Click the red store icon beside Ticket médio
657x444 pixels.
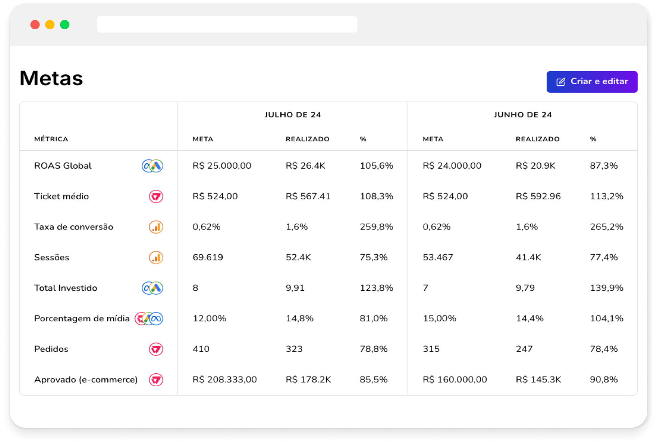coord(156,196)
